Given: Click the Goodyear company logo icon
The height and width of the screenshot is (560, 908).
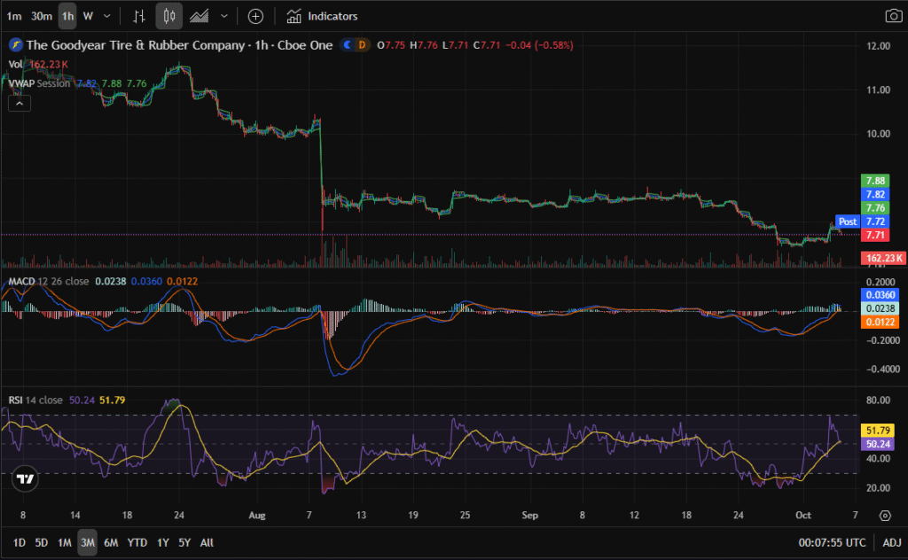Looking at the screenshot, I should pos(15,45).
